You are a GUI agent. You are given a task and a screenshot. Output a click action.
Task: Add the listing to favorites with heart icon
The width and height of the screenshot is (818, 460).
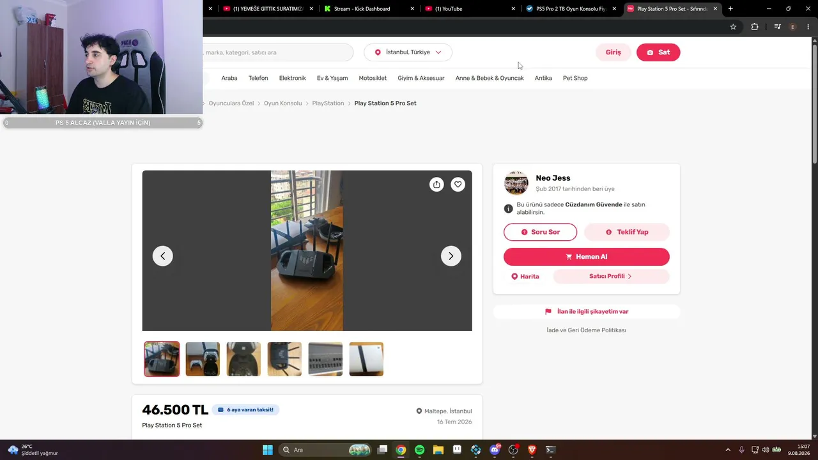coord(458,185)
